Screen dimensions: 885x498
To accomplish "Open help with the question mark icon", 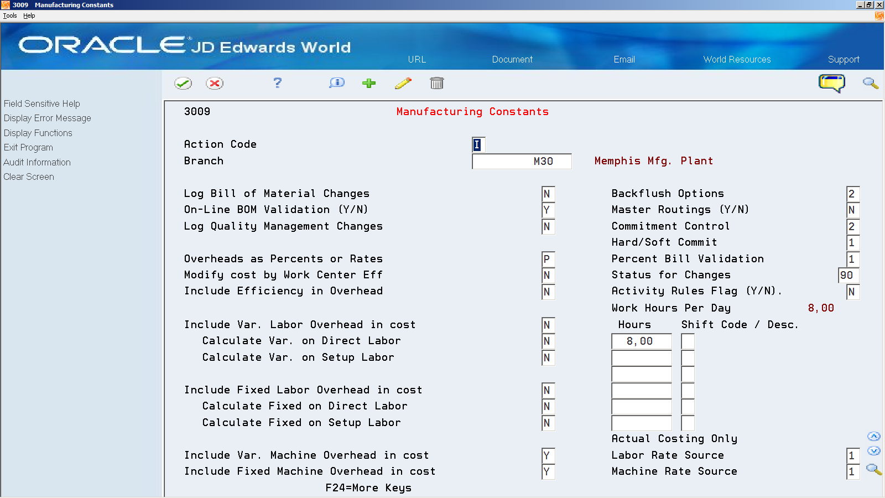I will tap(278, 83).
